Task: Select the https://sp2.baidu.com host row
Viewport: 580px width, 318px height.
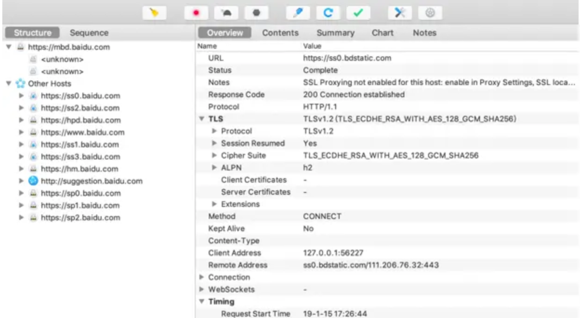Action: coord(80,218)
